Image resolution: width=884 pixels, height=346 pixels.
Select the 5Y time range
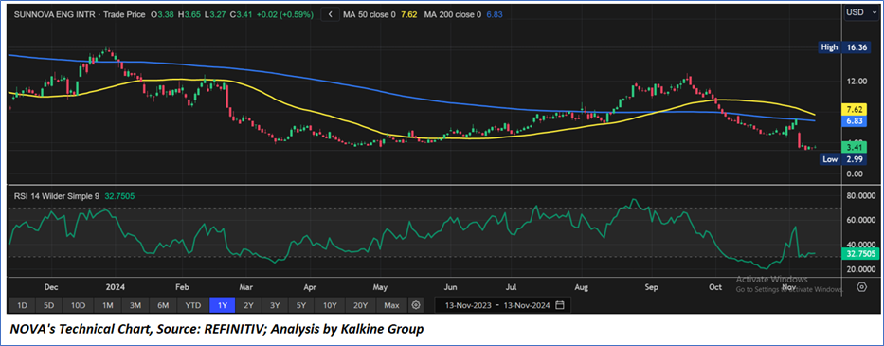point(301,305)
